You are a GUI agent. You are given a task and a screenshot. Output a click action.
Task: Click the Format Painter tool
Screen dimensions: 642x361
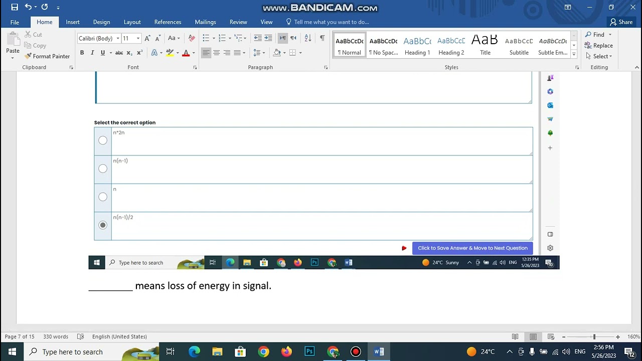point(47,56)
